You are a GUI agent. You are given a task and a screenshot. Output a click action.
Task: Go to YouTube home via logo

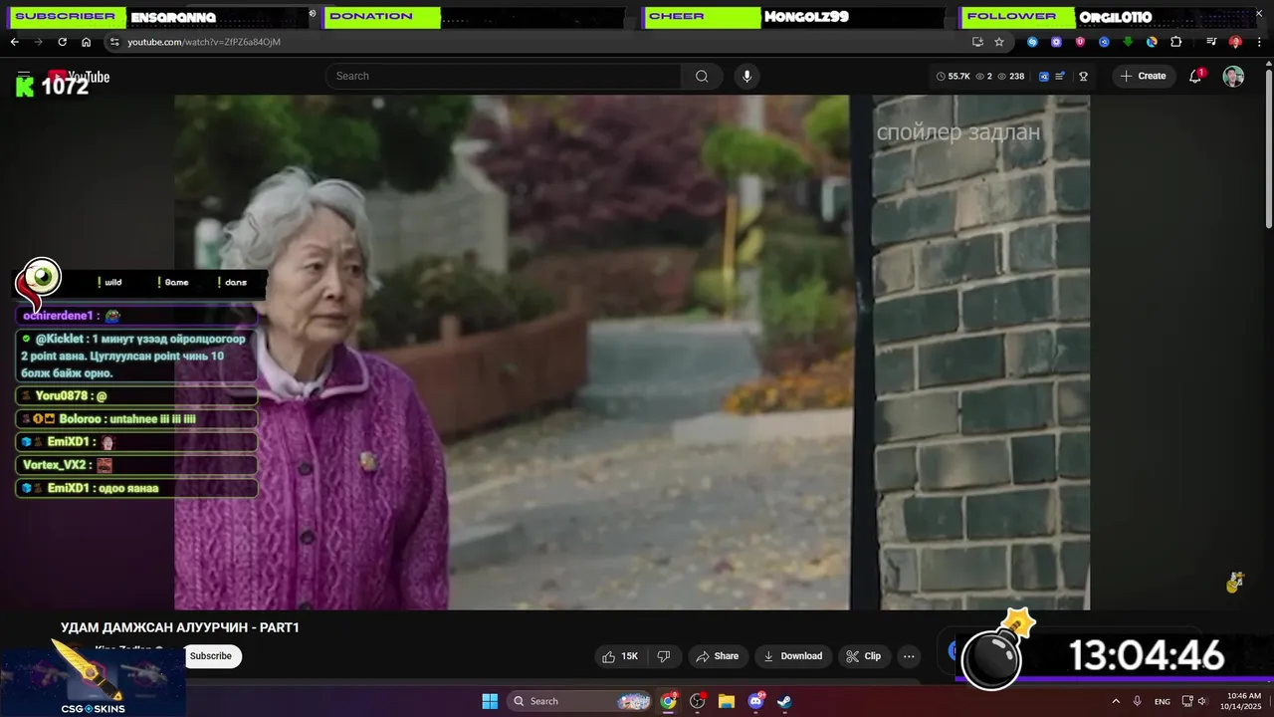click(79, 77)
